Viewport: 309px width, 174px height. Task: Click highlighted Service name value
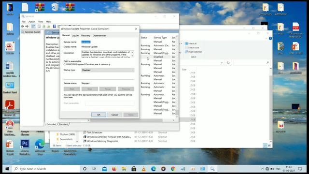(86, 42)
